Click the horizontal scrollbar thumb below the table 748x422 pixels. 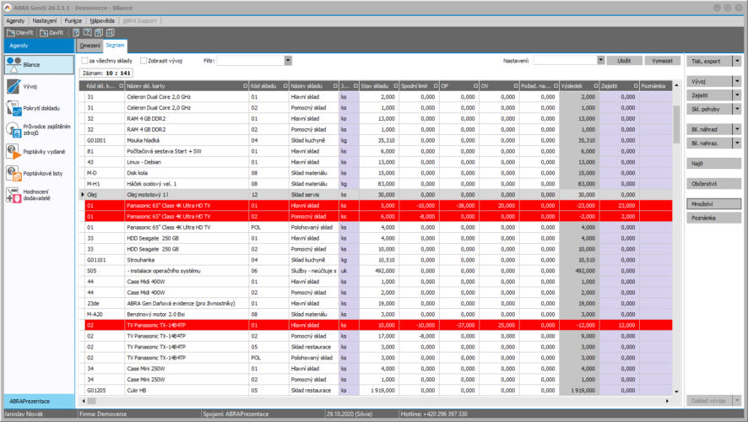pos(91,401)
